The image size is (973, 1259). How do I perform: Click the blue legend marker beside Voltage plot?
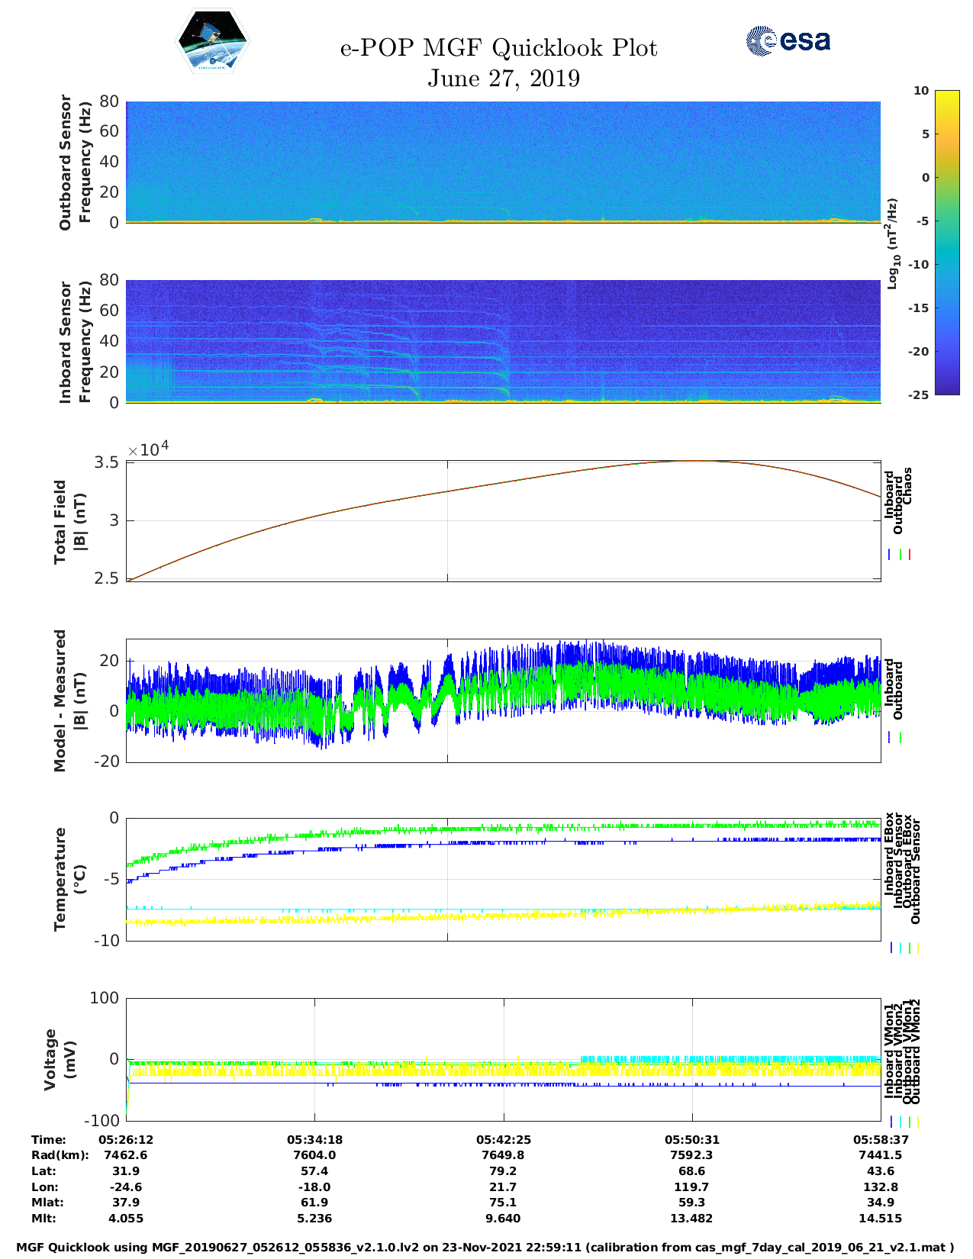pyautogui.click(x=891, y=1122)
